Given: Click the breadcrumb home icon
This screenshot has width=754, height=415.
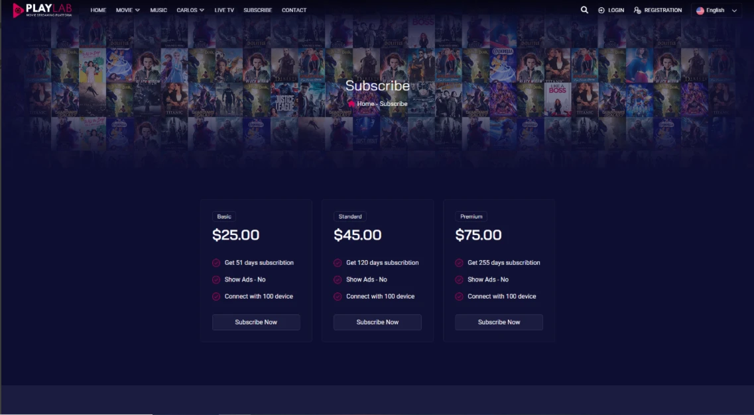Looking at the screenshot, I should coord(351,104).
